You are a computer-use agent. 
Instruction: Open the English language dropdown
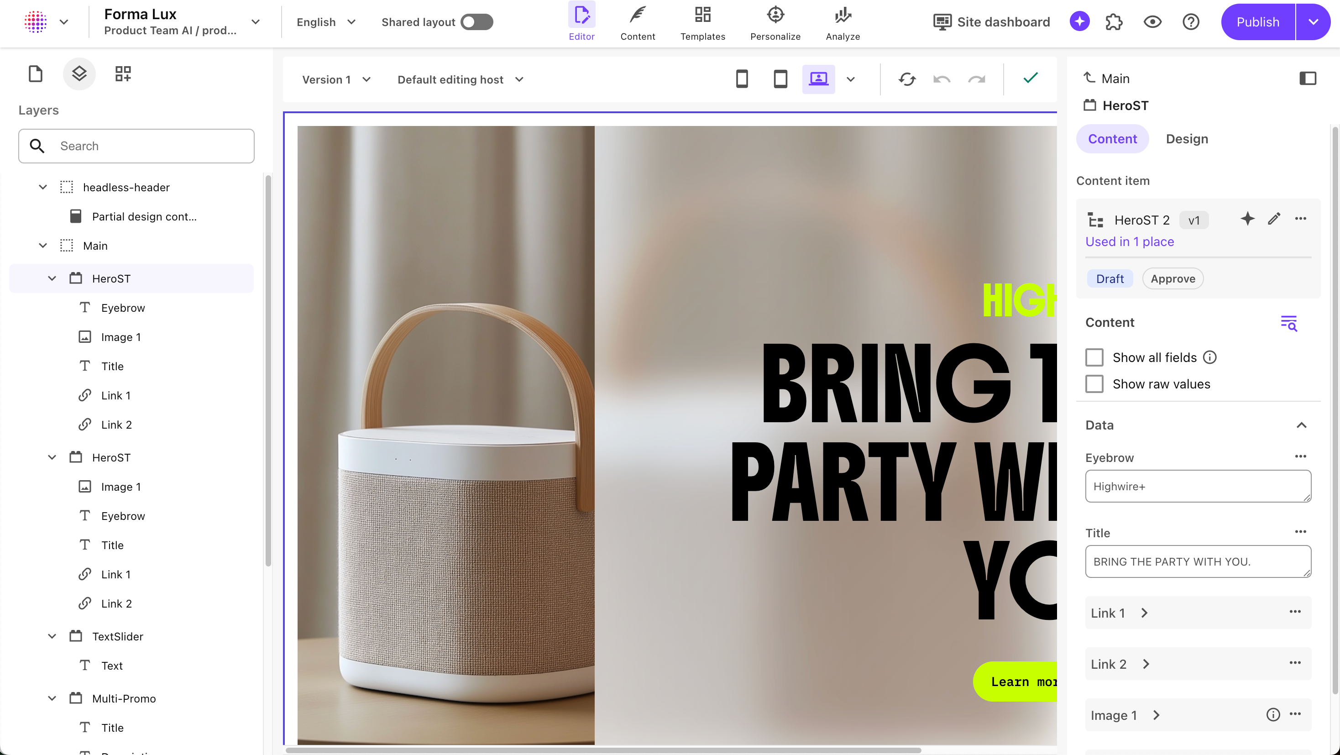pos(325,22)
